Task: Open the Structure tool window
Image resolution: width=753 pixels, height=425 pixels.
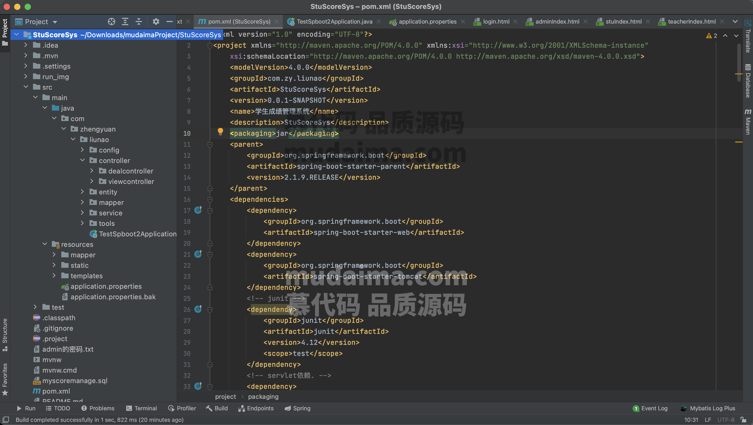Action: pos(5,335)
